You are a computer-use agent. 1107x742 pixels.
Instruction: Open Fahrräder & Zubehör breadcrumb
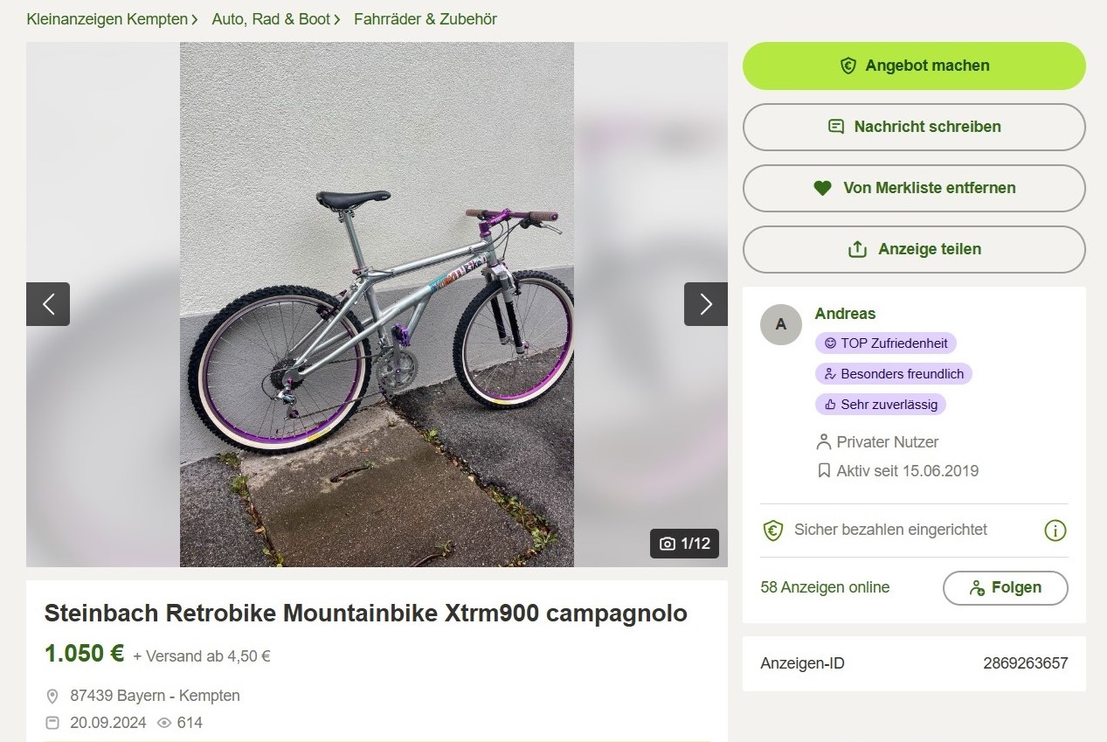(x=426, y=19)
